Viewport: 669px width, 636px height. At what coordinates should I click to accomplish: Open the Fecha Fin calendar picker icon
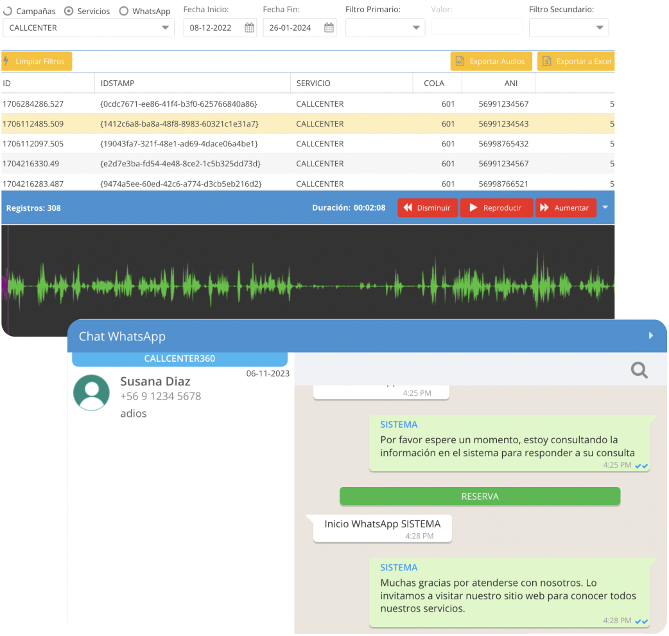tap(329, 28)
